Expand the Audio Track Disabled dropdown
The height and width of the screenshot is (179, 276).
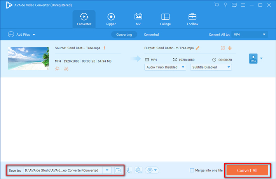coord(165,67)
